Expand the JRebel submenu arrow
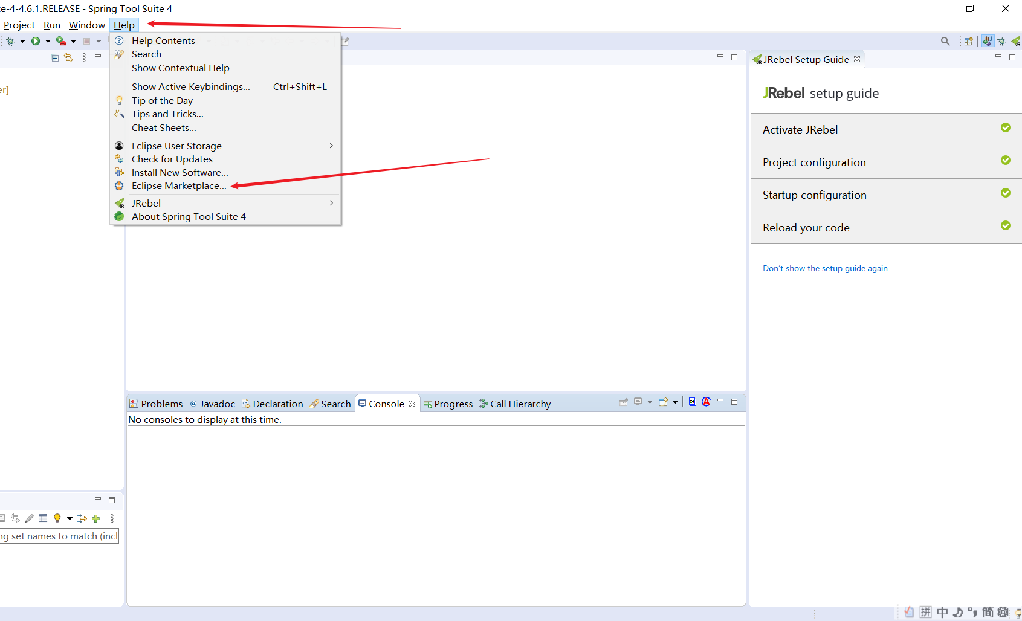This screenshot has height=621, width=1022. click(331, 203)
